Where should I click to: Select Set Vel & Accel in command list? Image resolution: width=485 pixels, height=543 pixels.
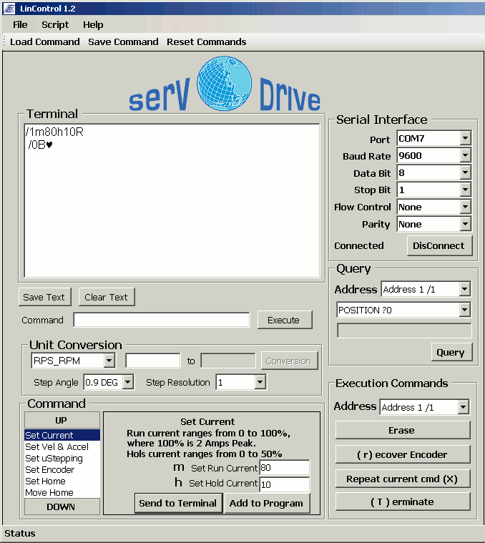tap(62, 446)
